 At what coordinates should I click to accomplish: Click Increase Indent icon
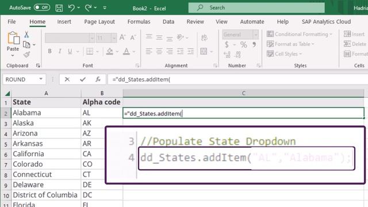tap(190, 51)
